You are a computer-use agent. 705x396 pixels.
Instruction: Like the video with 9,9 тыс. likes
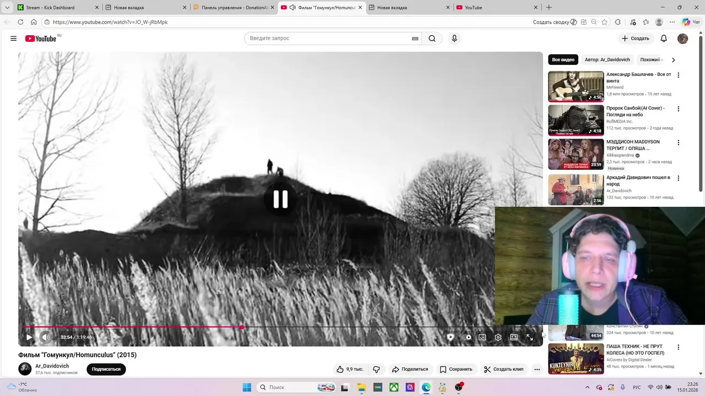pos(350,369)
